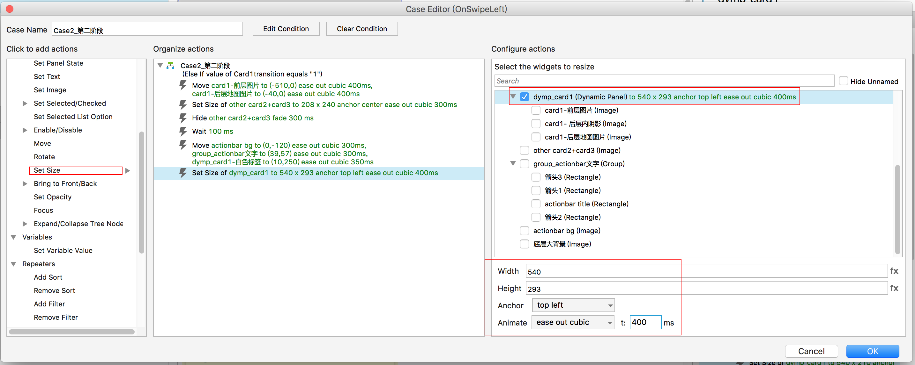This screenshot has width=915, height=365.
Task: Click the fx icon beside Height field
Action: [894, 288]
